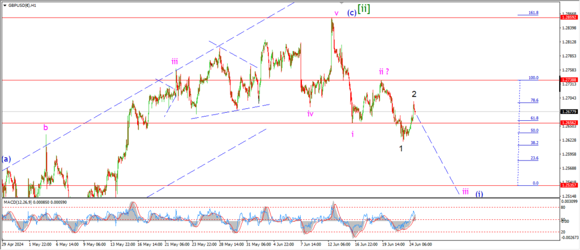Click the blue (i) label at bottom right
Viewport: 580px width, 250px height.
pos(479,193)
